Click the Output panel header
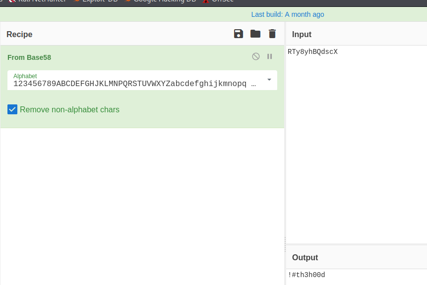Screen dimensions: 427x285 coord(305,257)
